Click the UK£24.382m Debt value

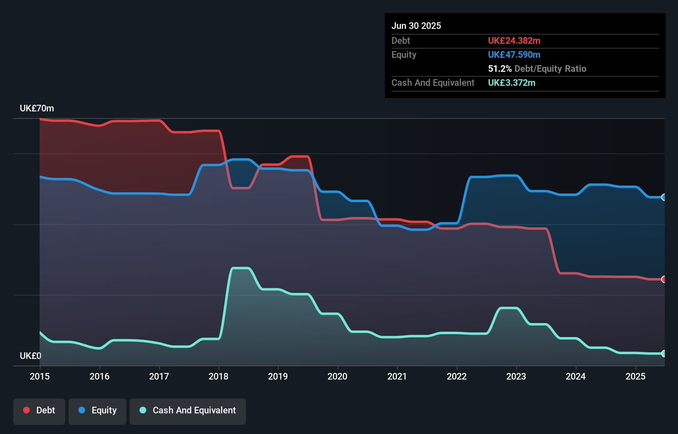pos(514,41)
